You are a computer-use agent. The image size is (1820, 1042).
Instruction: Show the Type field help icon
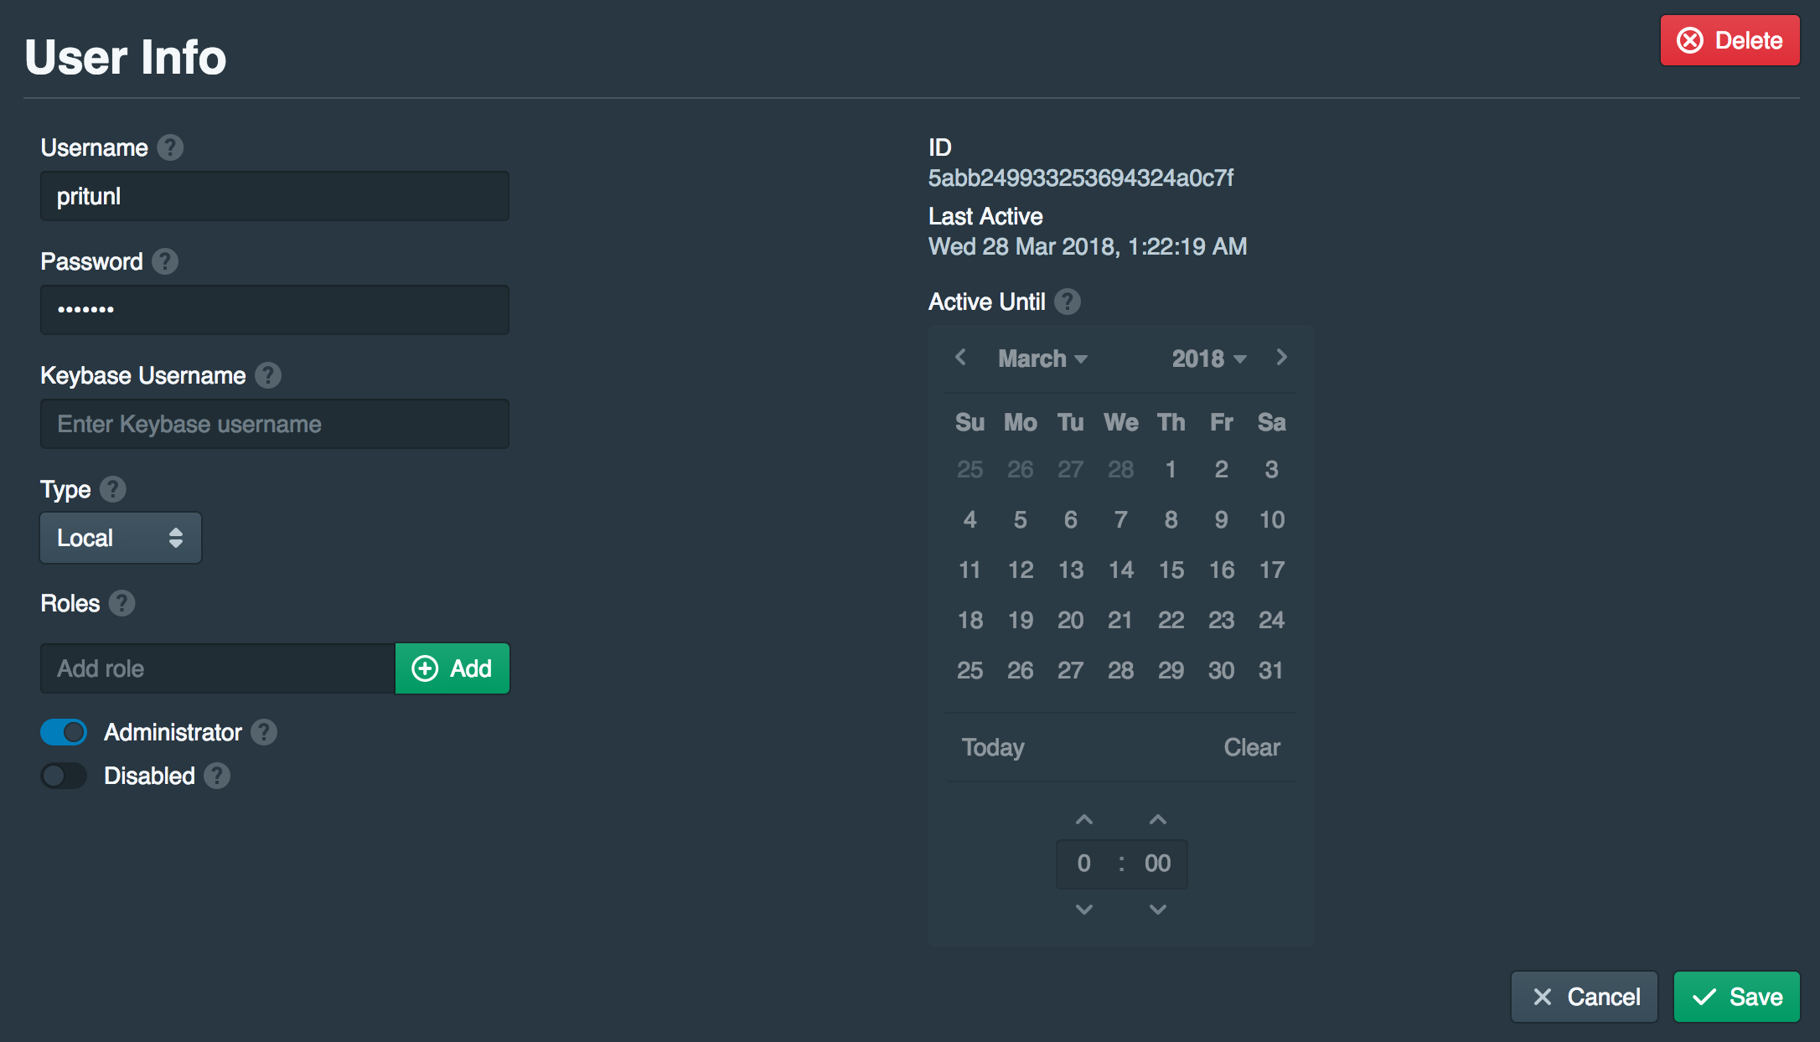click(x=113, y=489)
